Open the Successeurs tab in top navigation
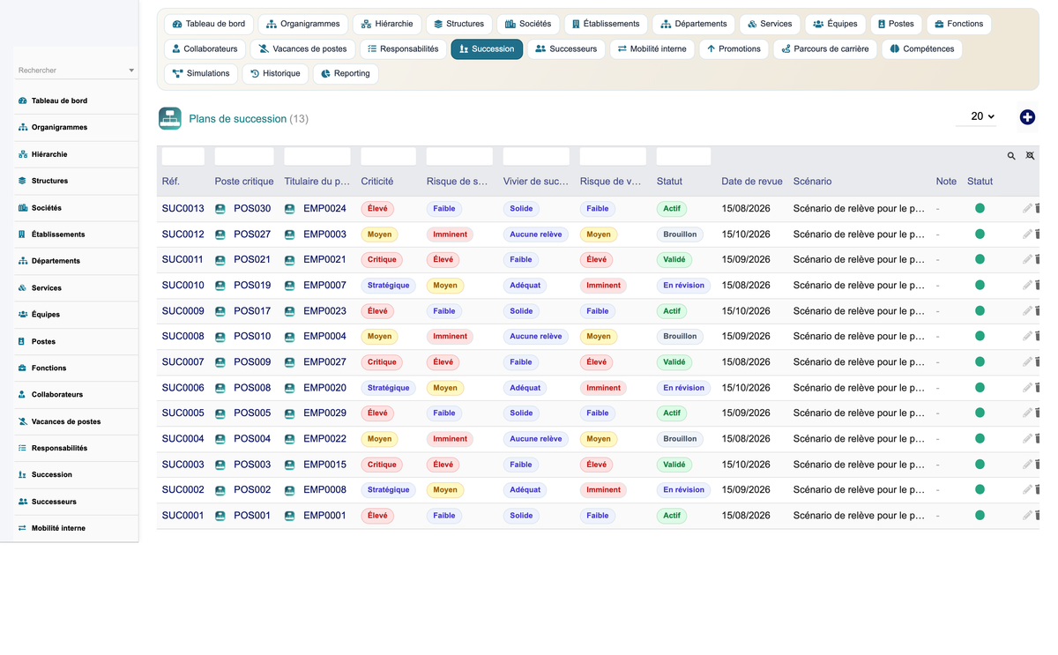This screenshot has width=1058, height=655. pyautogui.click(x=566, y=48)
